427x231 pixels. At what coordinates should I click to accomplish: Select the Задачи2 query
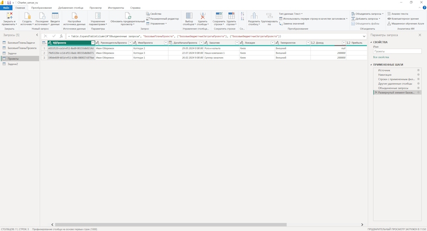(20, 64)
